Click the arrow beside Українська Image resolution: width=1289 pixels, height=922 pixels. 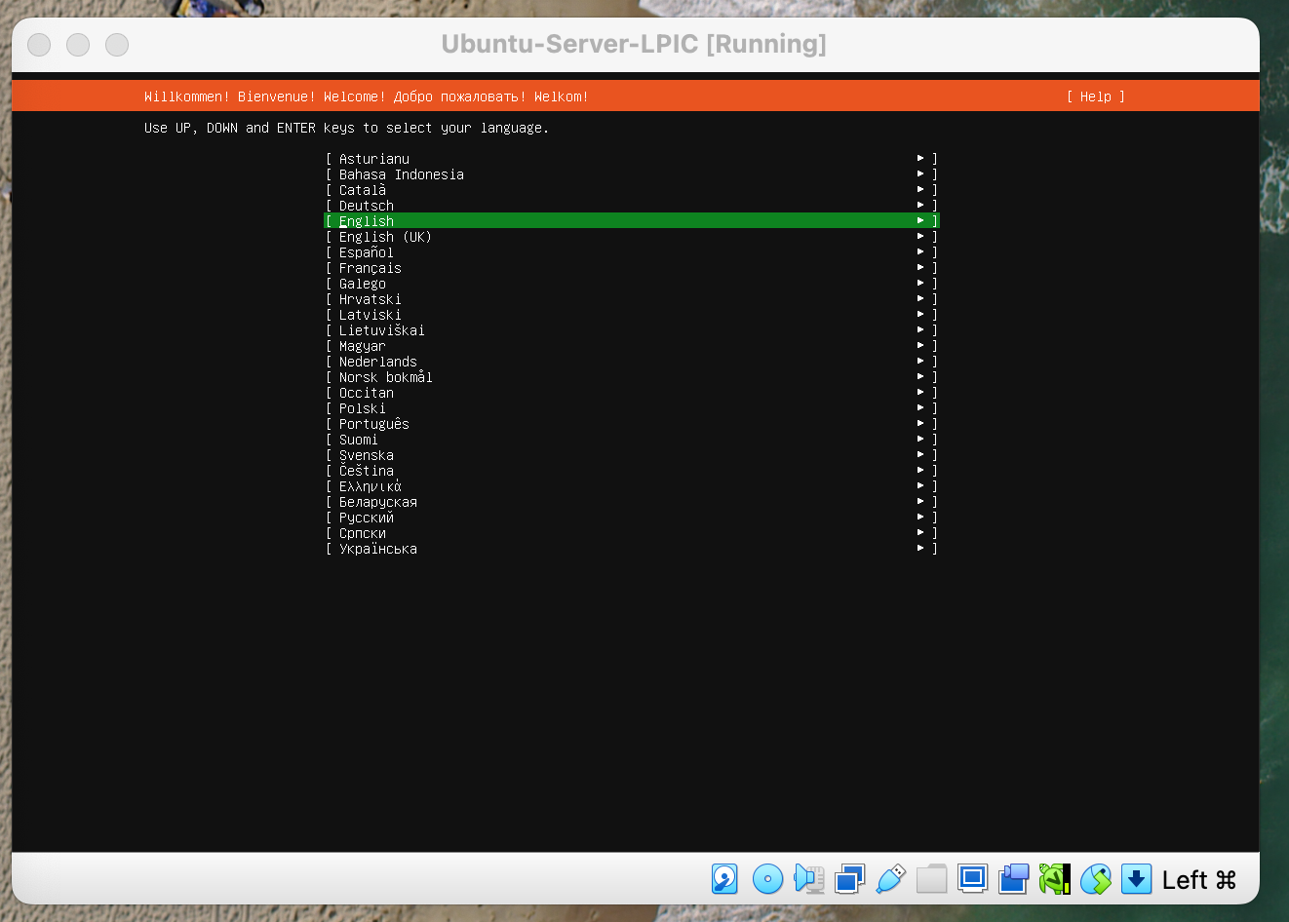(x=920, y=548)
